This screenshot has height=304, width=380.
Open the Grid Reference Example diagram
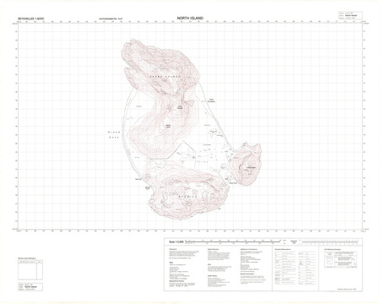pyautogui.click(x=341, y=259)
